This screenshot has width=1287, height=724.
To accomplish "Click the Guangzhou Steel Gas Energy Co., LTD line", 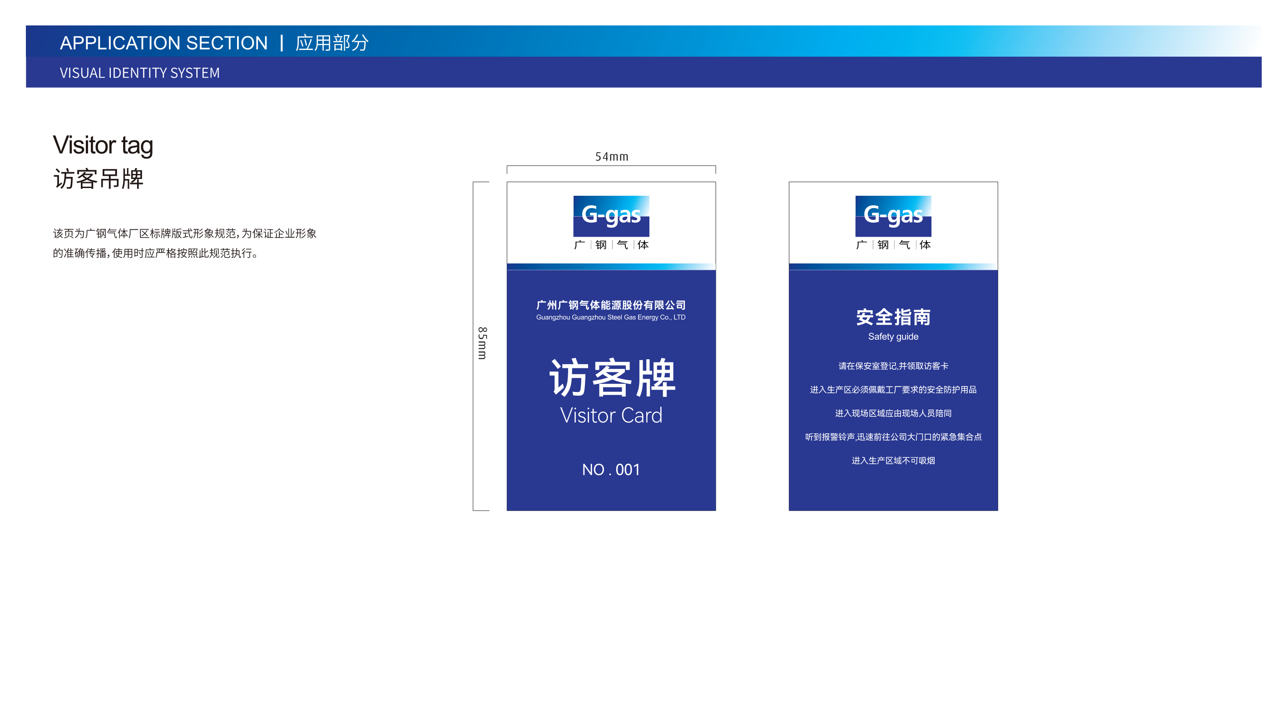I will [x=610, y=317].
